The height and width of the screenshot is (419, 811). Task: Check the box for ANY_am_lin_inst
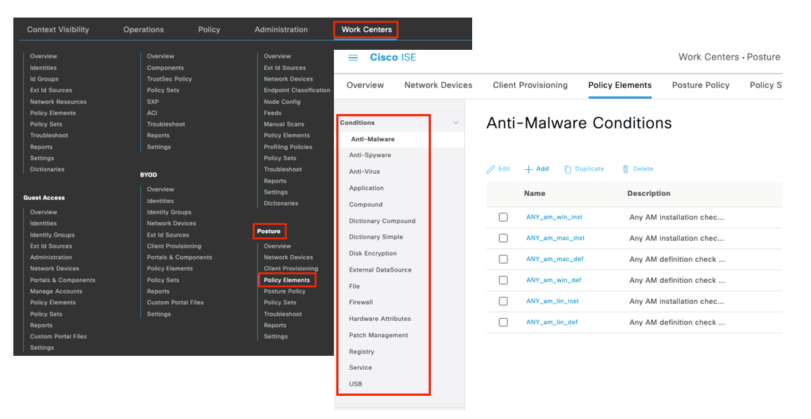(503, 301)
